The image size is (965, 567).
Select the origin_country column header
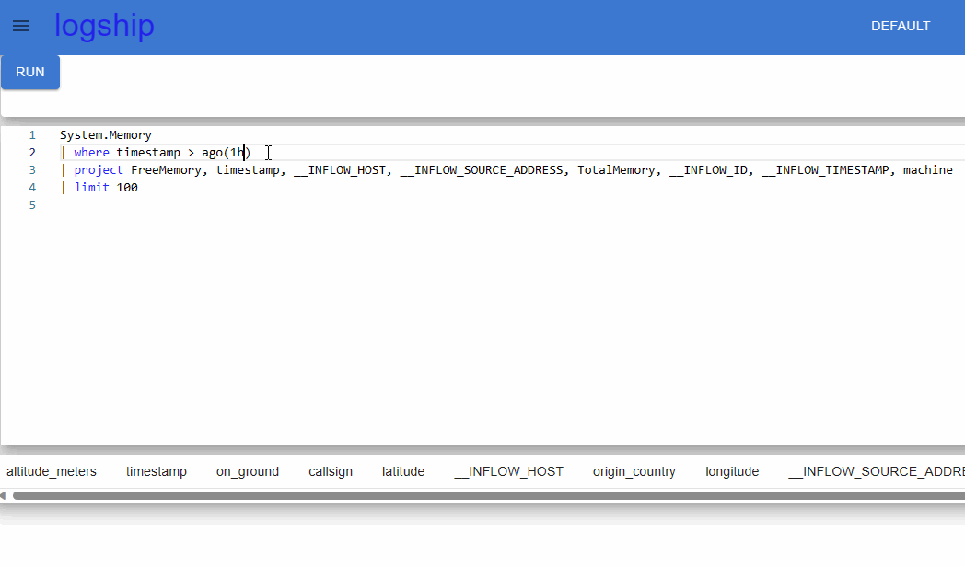(x=634, y=471)
